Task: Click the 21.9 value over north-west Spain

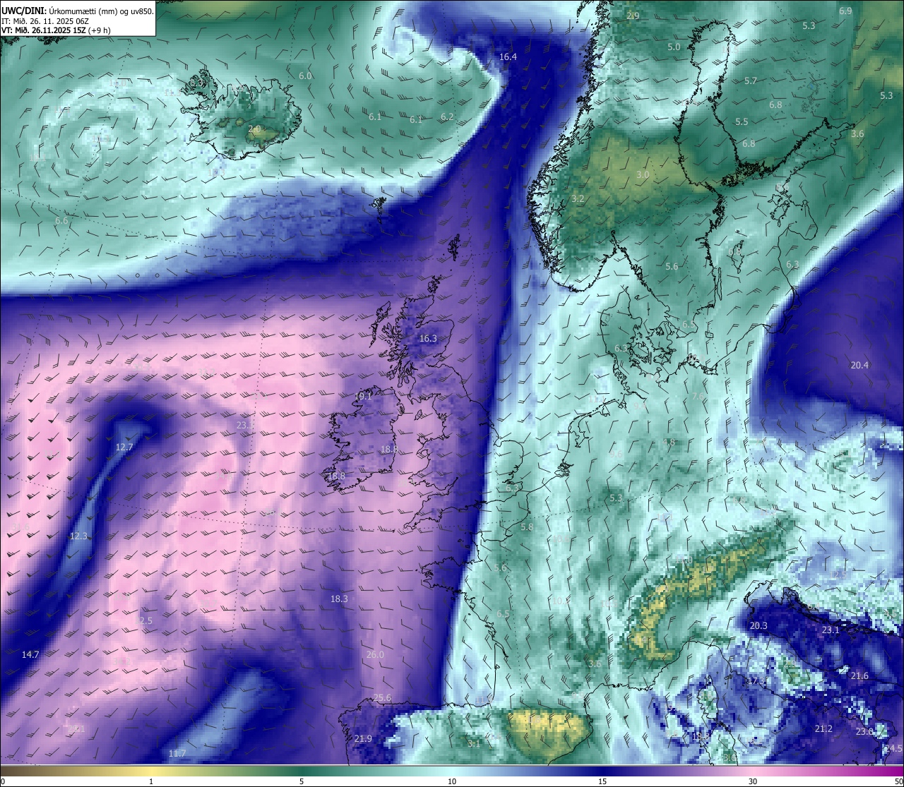Action: [363, 739]
